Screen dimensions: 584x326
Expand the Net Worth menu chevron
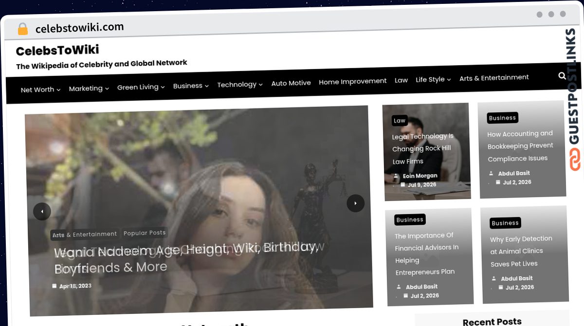click(x=58, y=90)
